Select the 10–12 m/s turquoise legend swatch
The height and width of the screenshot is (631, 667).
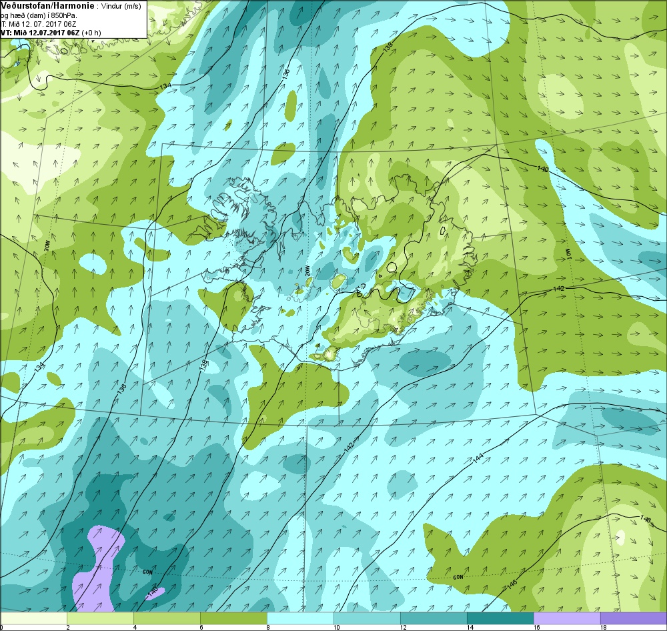[x=367, y=618]
